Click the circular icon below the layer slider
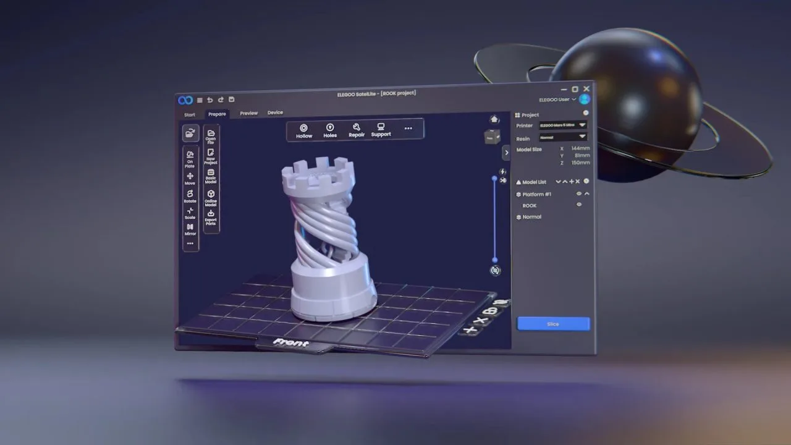Screen dimensions: 791x445 495,270
